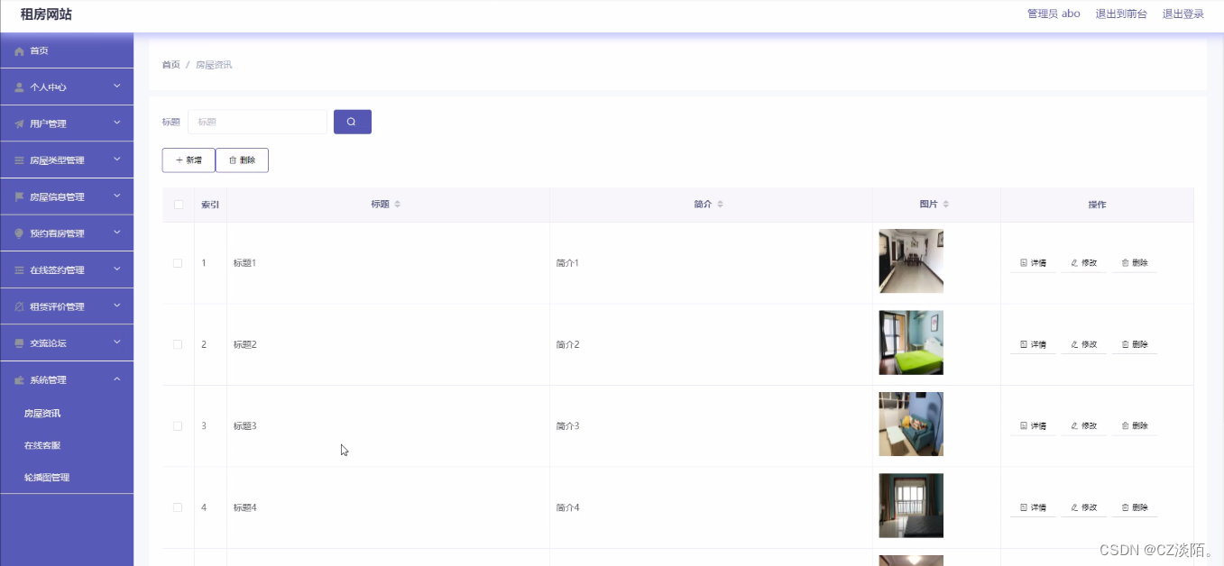Expand 租赁评价管理 using its chevron
Screen dimensions: 1224x566
pos(117,306)
